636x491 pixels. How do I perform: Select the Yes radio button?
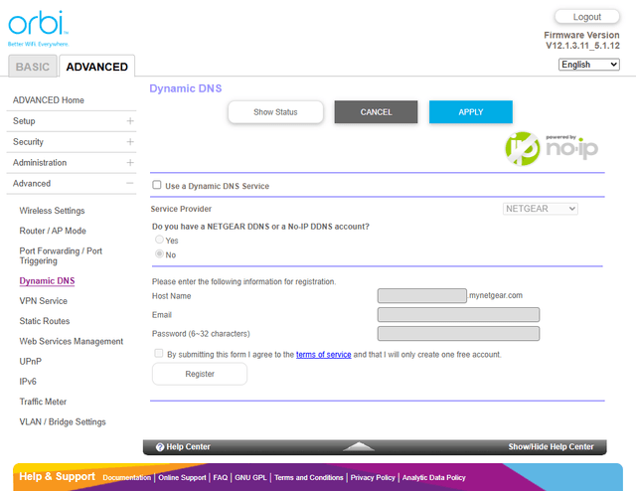(x=159, y=240)
